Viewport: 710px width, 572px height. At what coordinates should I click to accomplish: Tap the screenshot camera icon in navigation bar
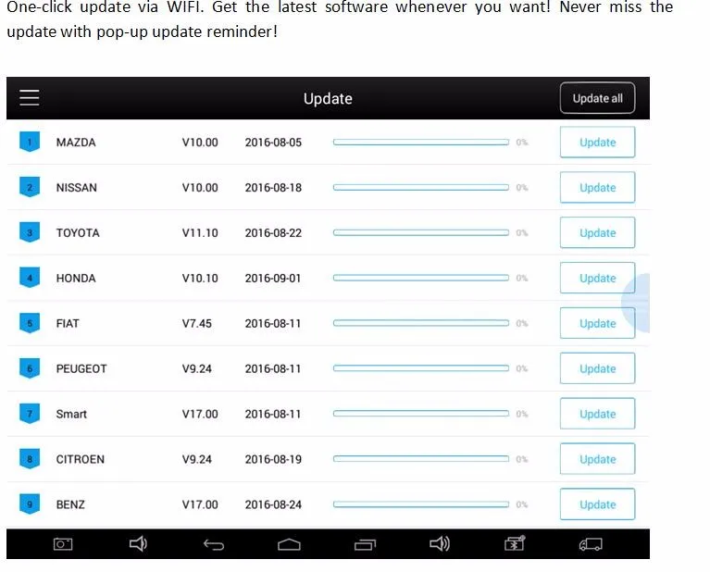pyautogui.click(x=63, y=544)
